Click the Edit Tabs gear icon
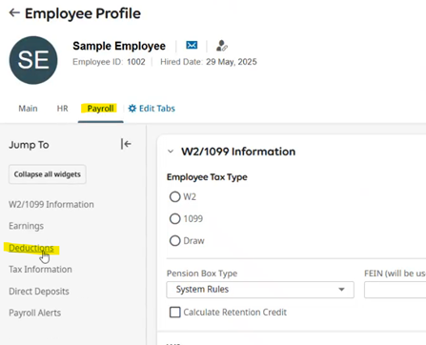 pyautogui.click(x=132, y=109)
